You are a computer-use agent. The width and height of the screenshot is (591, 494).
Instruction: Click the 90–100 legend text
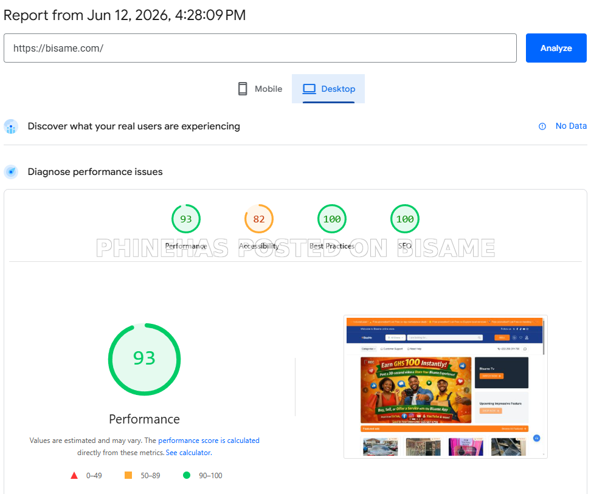click(x=211, y=476)
